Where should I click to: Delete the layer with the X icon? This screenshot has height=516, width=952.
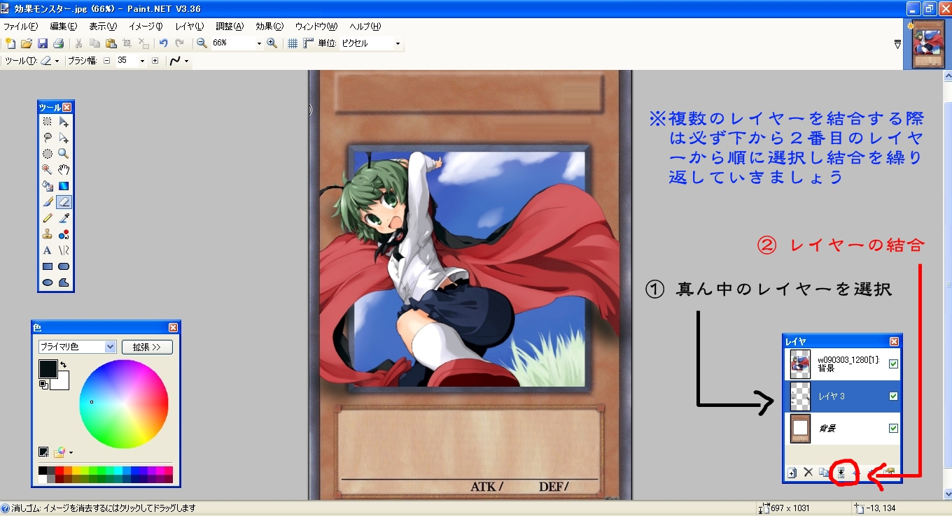808,473
